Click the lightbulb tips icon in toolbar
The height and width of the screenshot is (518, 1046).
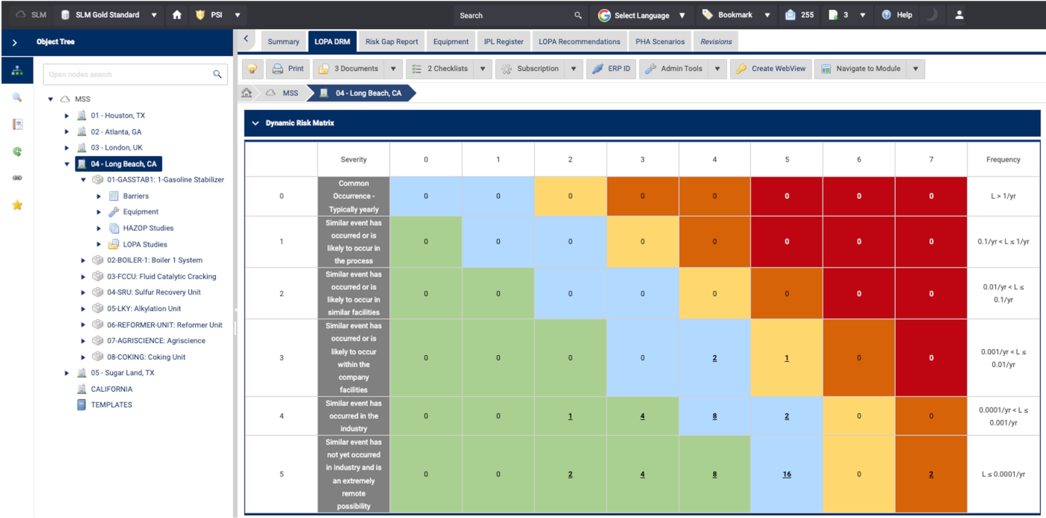coord(253,69)
